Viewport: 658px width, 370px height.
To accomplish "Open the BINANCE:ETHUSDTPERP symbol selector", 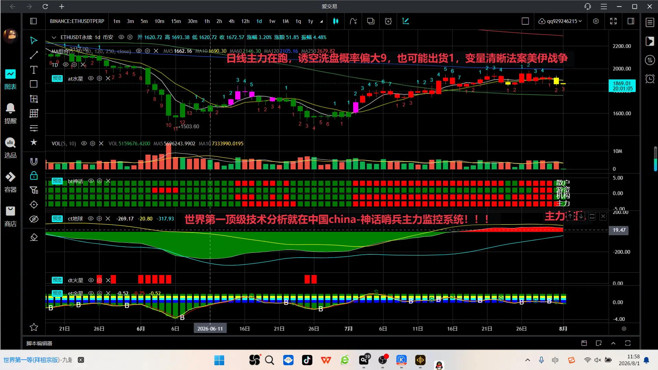I will (77, 21).
